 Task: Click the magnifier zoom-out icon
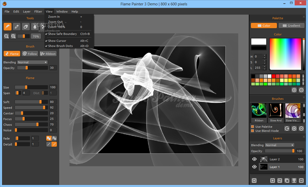click(x=6, y=36)
